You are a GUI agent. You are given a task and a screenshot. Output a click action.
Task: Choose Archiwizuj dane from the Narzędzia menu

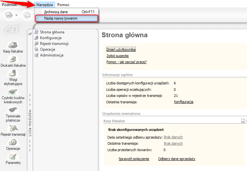(x=56, y=12)
